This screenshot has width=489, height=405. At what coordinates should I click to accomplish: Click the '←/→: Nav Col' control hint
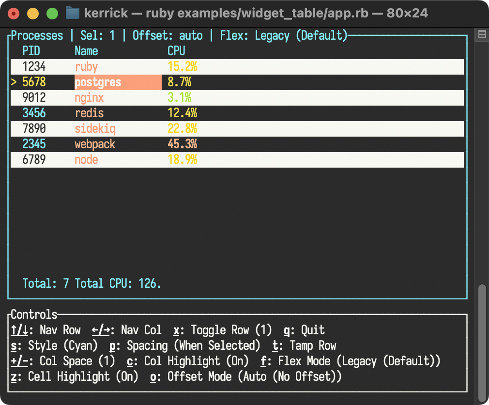(127, 330)
